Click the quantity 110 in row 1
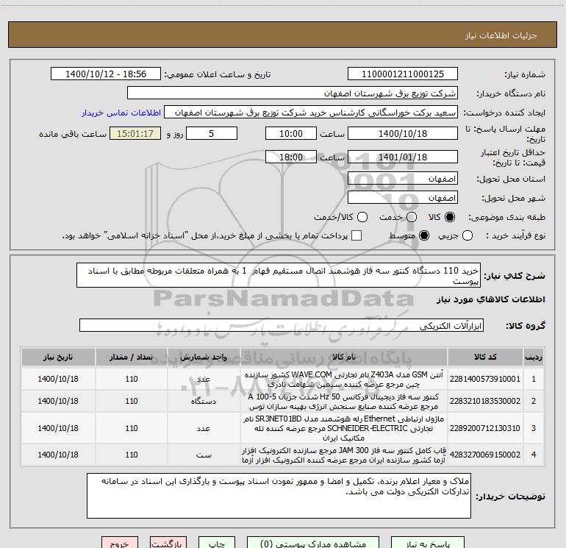Image resolution: width=566 pixels, height=548 pixels. (x=132, y=379)
